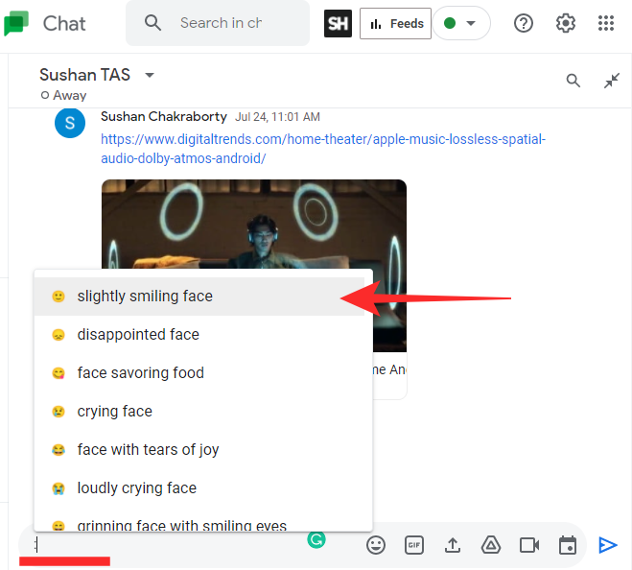Image resolution: width=632 pixels, height=570 pixels.
Task: Select loudly crying face suggestion
Action: (199, 488)
